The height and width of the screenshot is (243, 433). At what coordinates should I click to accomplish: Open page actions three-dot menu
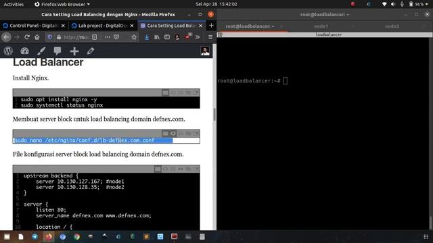(x=107, y=37)
